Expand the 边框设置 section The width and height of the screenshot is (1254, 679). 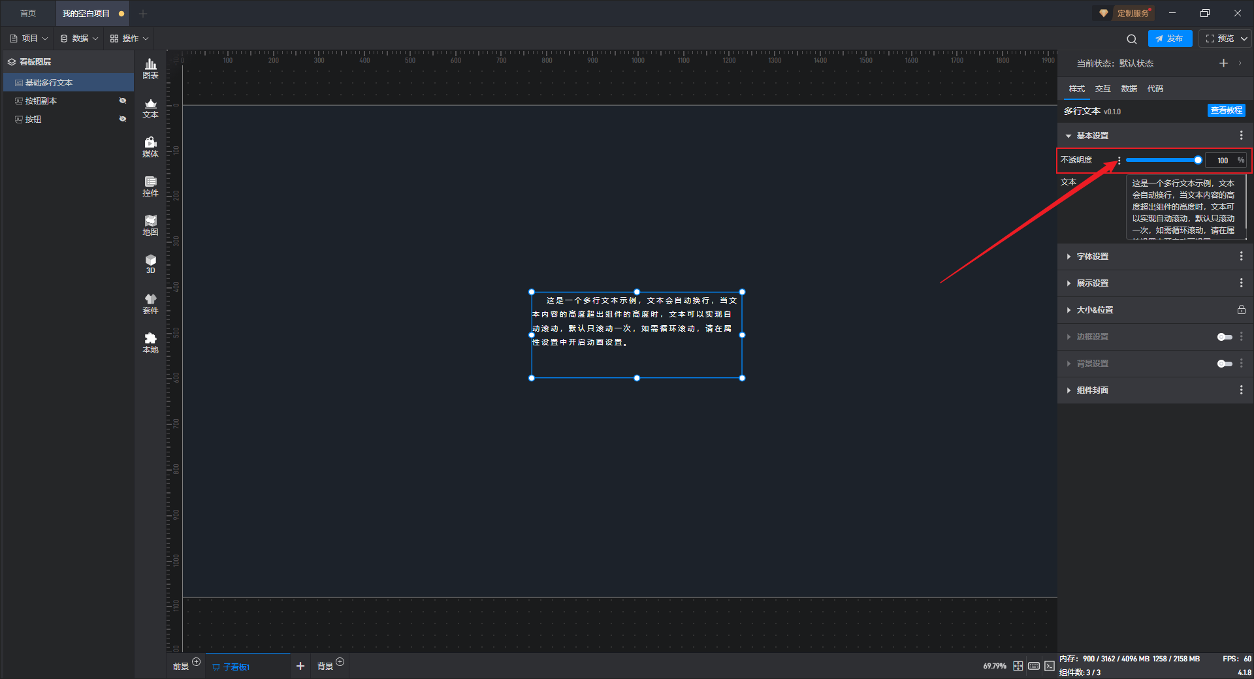tap(1069, 337)
